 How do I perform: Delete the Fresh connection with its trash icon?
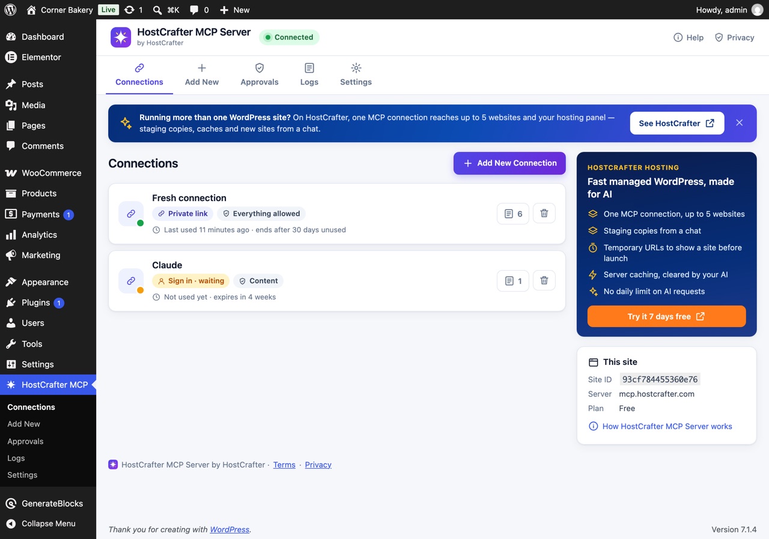point(544,214)
